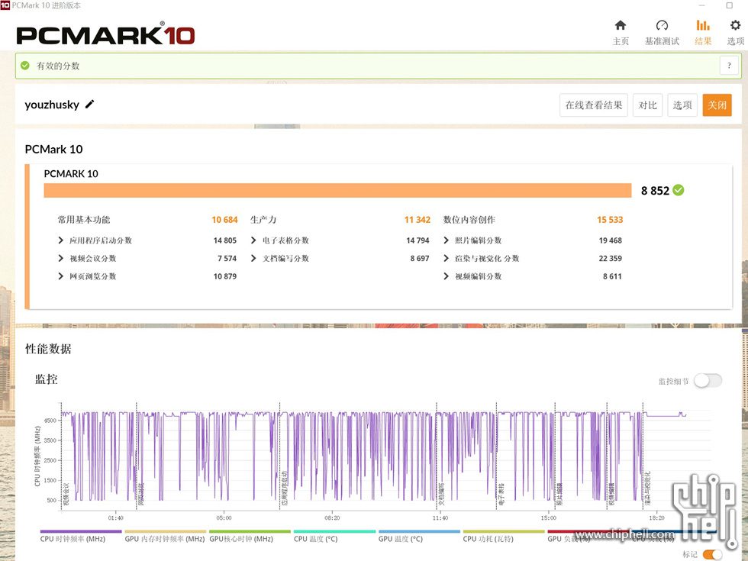Click the 电子表格 marker in chart

tap(501, 494)
